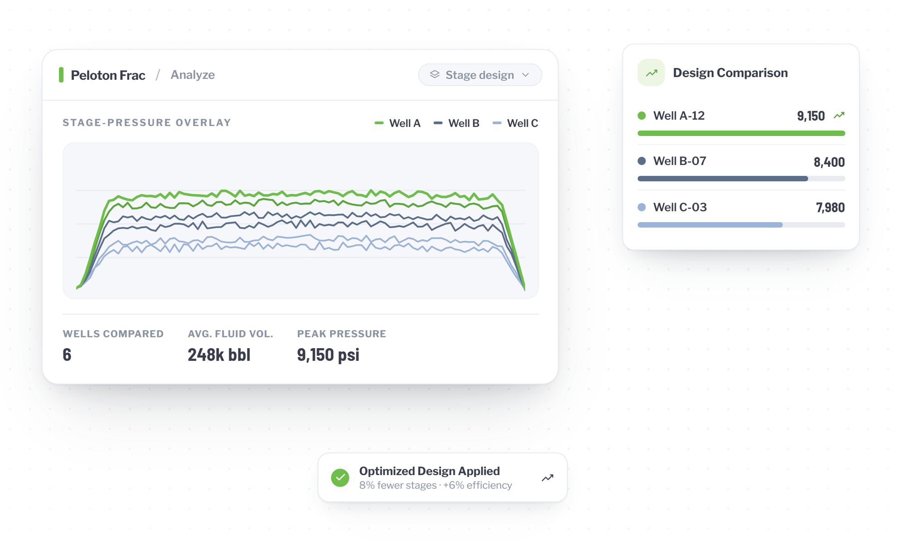Screen dimensions: 907x544
Task: Click the green trend icon beside Design Comparison
Action: coord(651,73)
